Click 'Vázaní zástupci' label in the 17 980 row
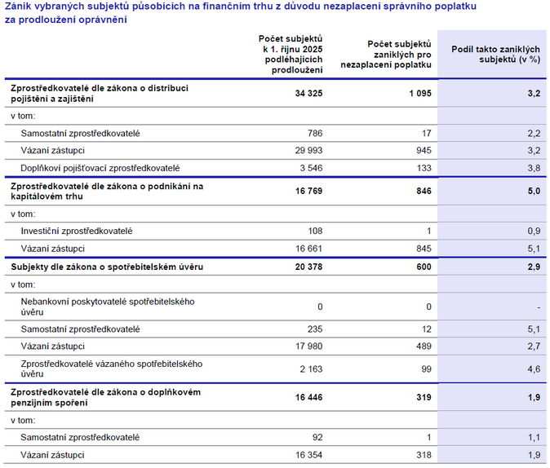 (52, 347)
